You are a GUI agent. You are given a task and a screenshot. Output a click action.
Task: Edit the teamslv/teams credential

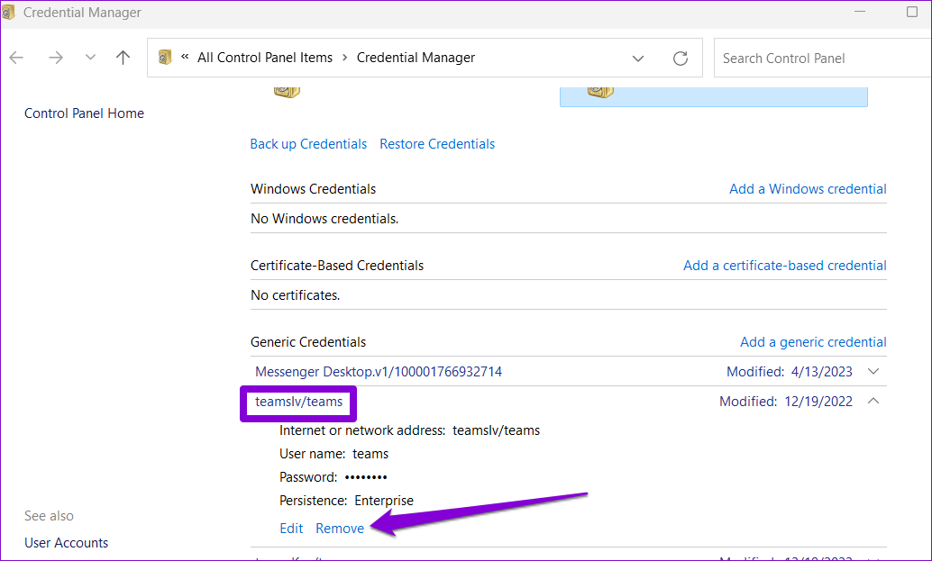point(291,529)
